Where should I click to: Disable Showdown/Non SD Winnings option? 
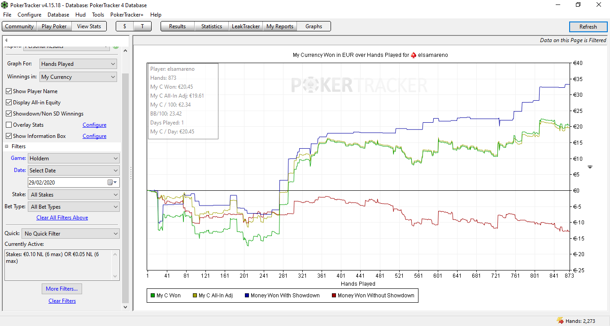[9, 114]
